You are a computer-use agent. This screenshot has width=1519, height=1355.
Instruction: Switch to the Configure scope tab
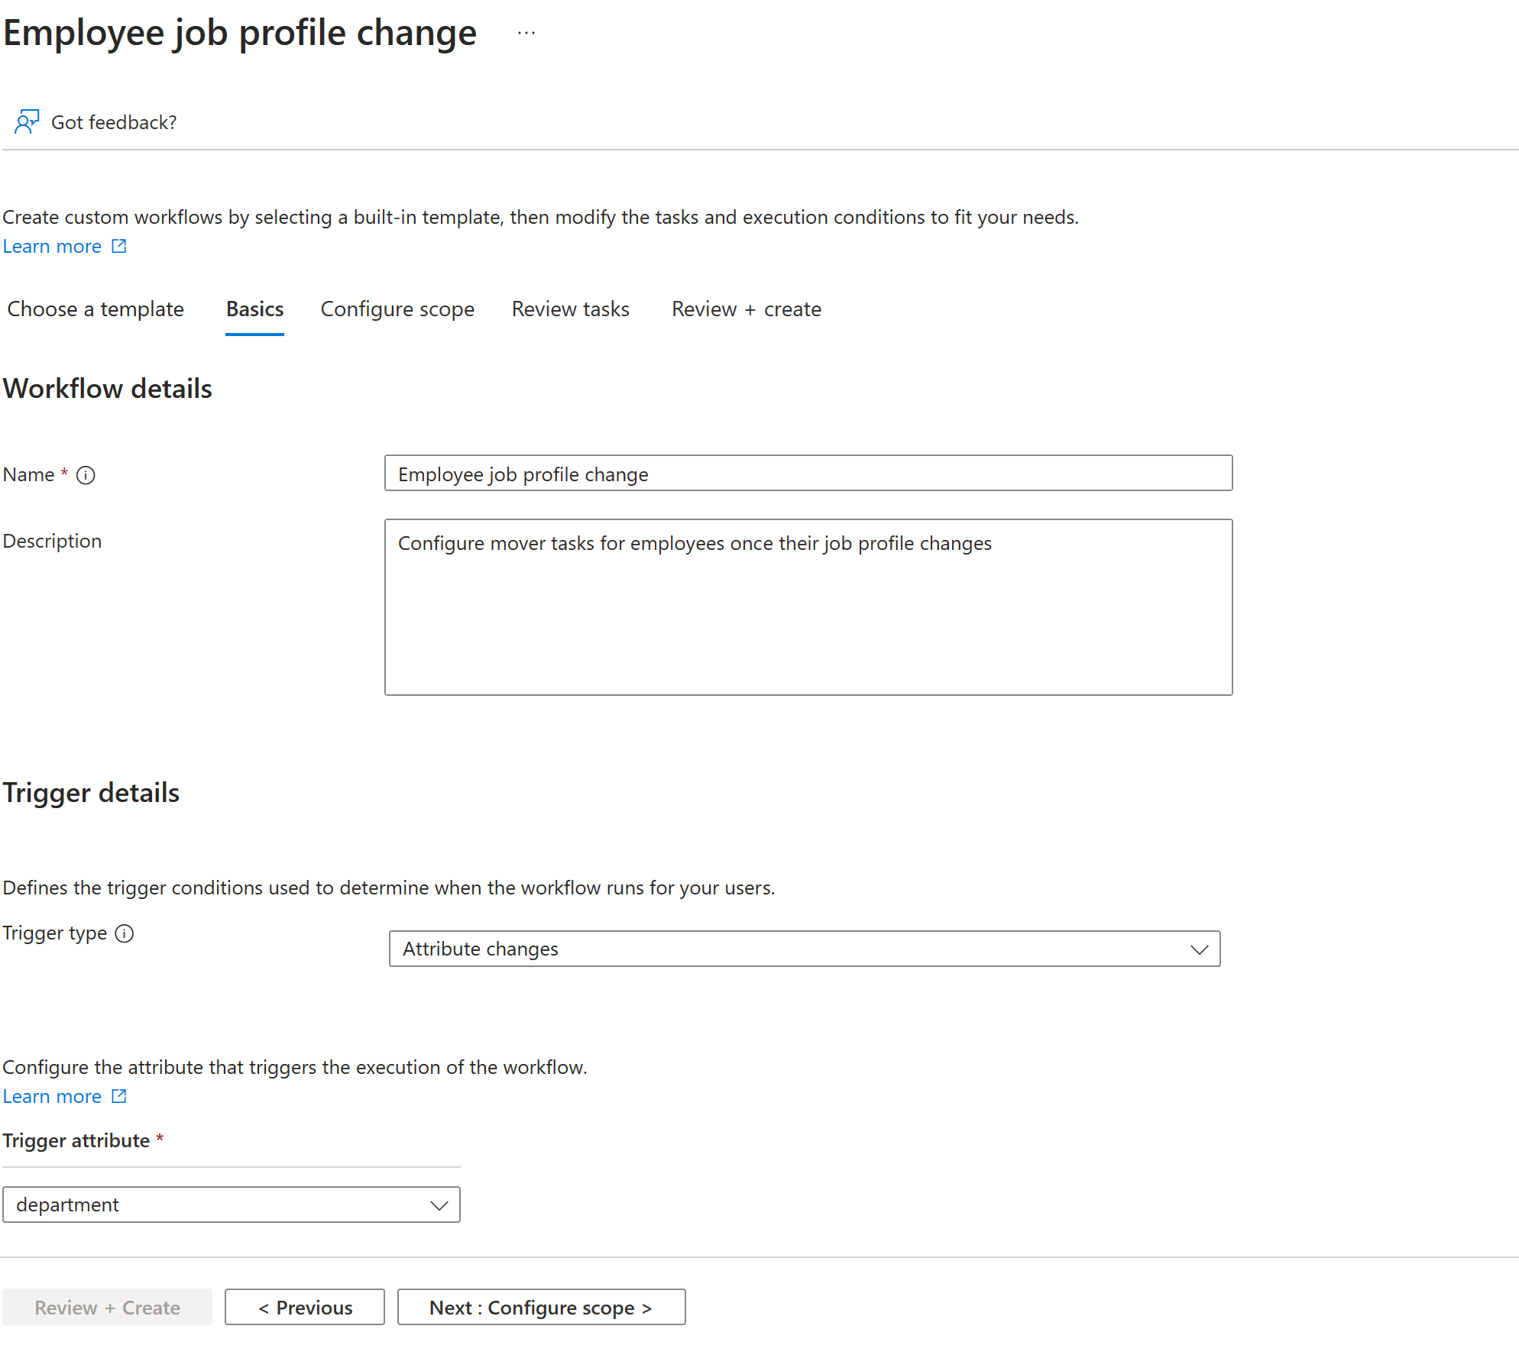tap(398, 309)
